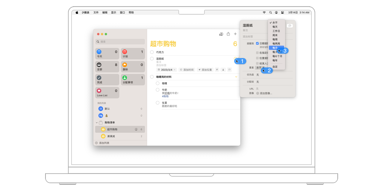Image resolution: width=383 pixels, height=191 pixels.
Task: Enable the 给某人发信息 checkbox
Action: point(257,63)
